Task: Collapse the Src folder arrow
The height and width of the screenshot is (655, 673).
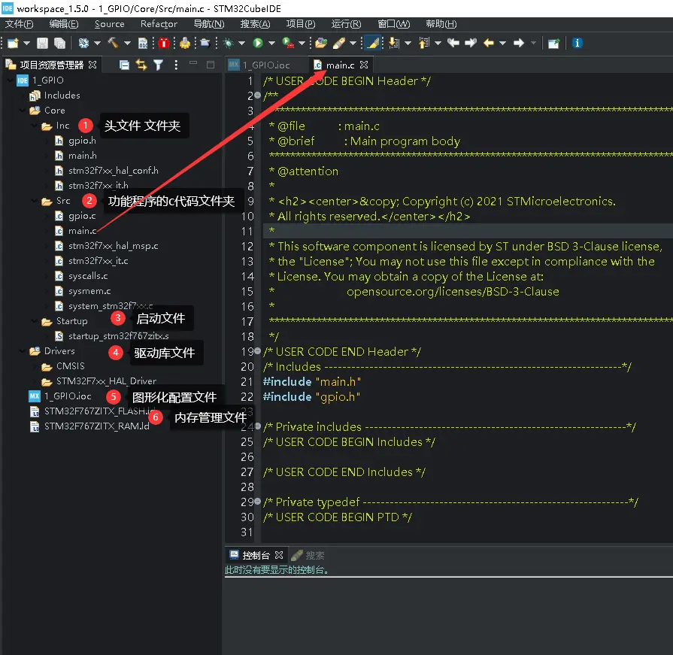Action: 35,201
